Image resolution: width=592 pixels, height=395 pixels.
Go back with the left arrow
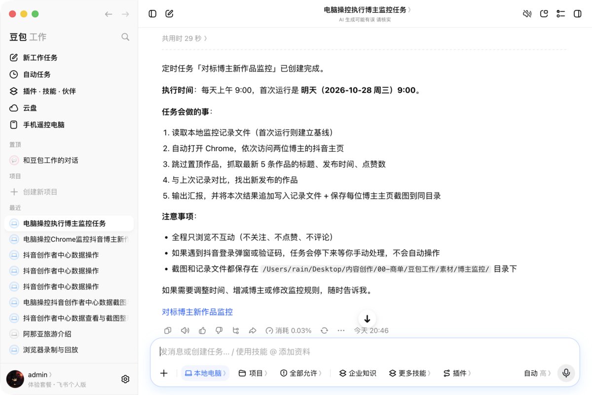click(109, 14)
